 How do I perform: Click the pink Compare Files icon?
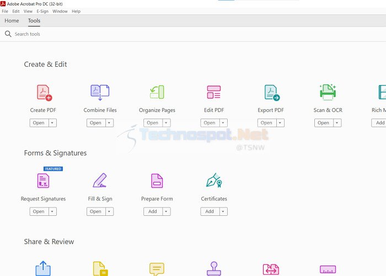271,269
